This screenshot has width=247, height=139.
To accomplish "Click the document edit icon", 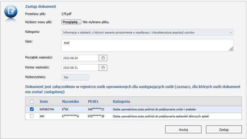I will point(11,12).
